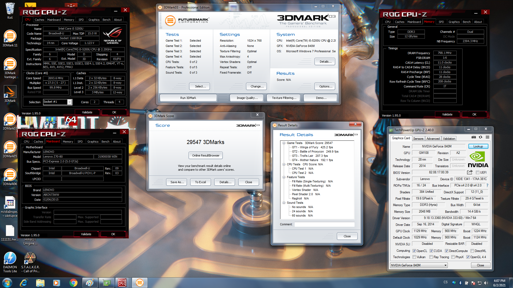The image size is (513, 288).
Task: Collapse the Feature Tests tree node
Action: click(284, 177)
